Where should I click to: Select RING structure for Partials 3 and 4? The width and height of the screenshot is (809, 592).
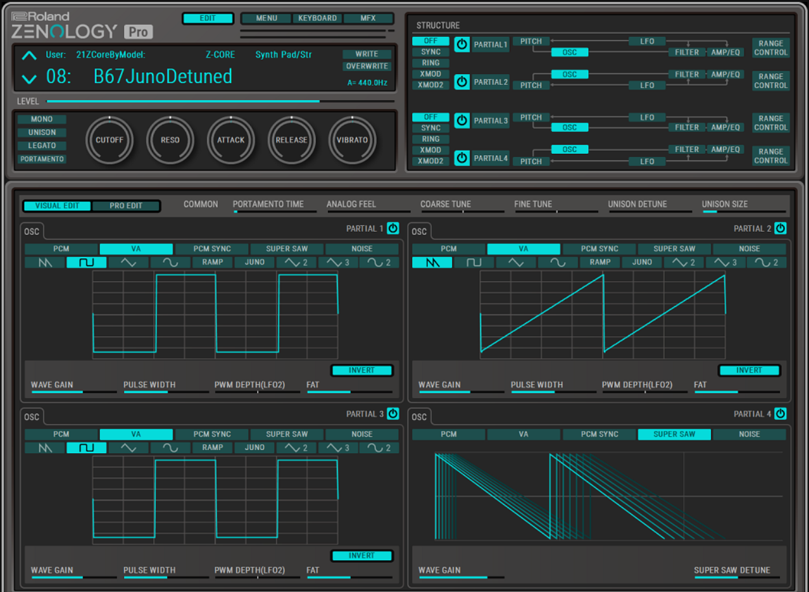coord(430,139)
